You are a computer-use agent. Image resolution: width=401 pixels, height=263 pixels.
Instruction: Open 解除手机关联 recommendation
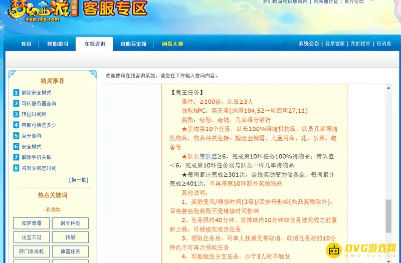pos(37,157)
